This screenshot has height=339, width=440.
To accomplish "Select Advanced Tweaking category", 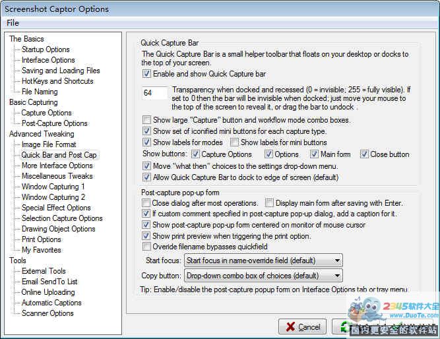I will 42,134.
